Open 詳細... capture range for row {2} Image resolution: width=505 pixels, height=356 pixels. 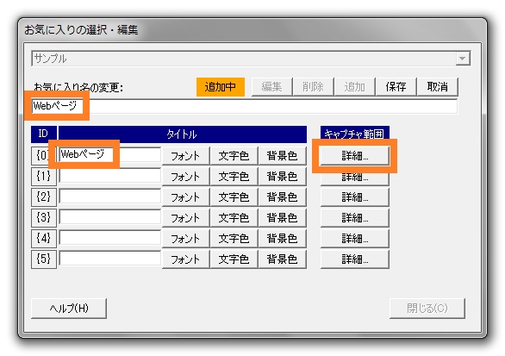click(354, 197)
